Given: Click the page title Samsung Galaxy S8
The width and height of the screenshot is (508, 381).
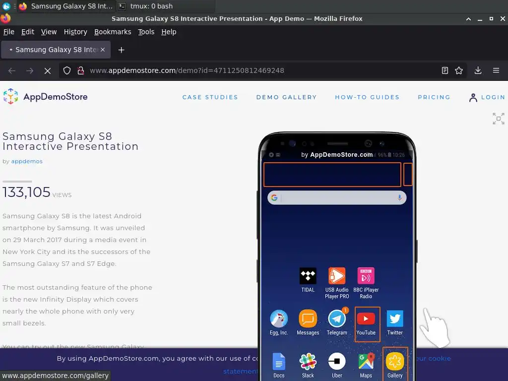Looking at the screenshot, I should click(70, 141).
